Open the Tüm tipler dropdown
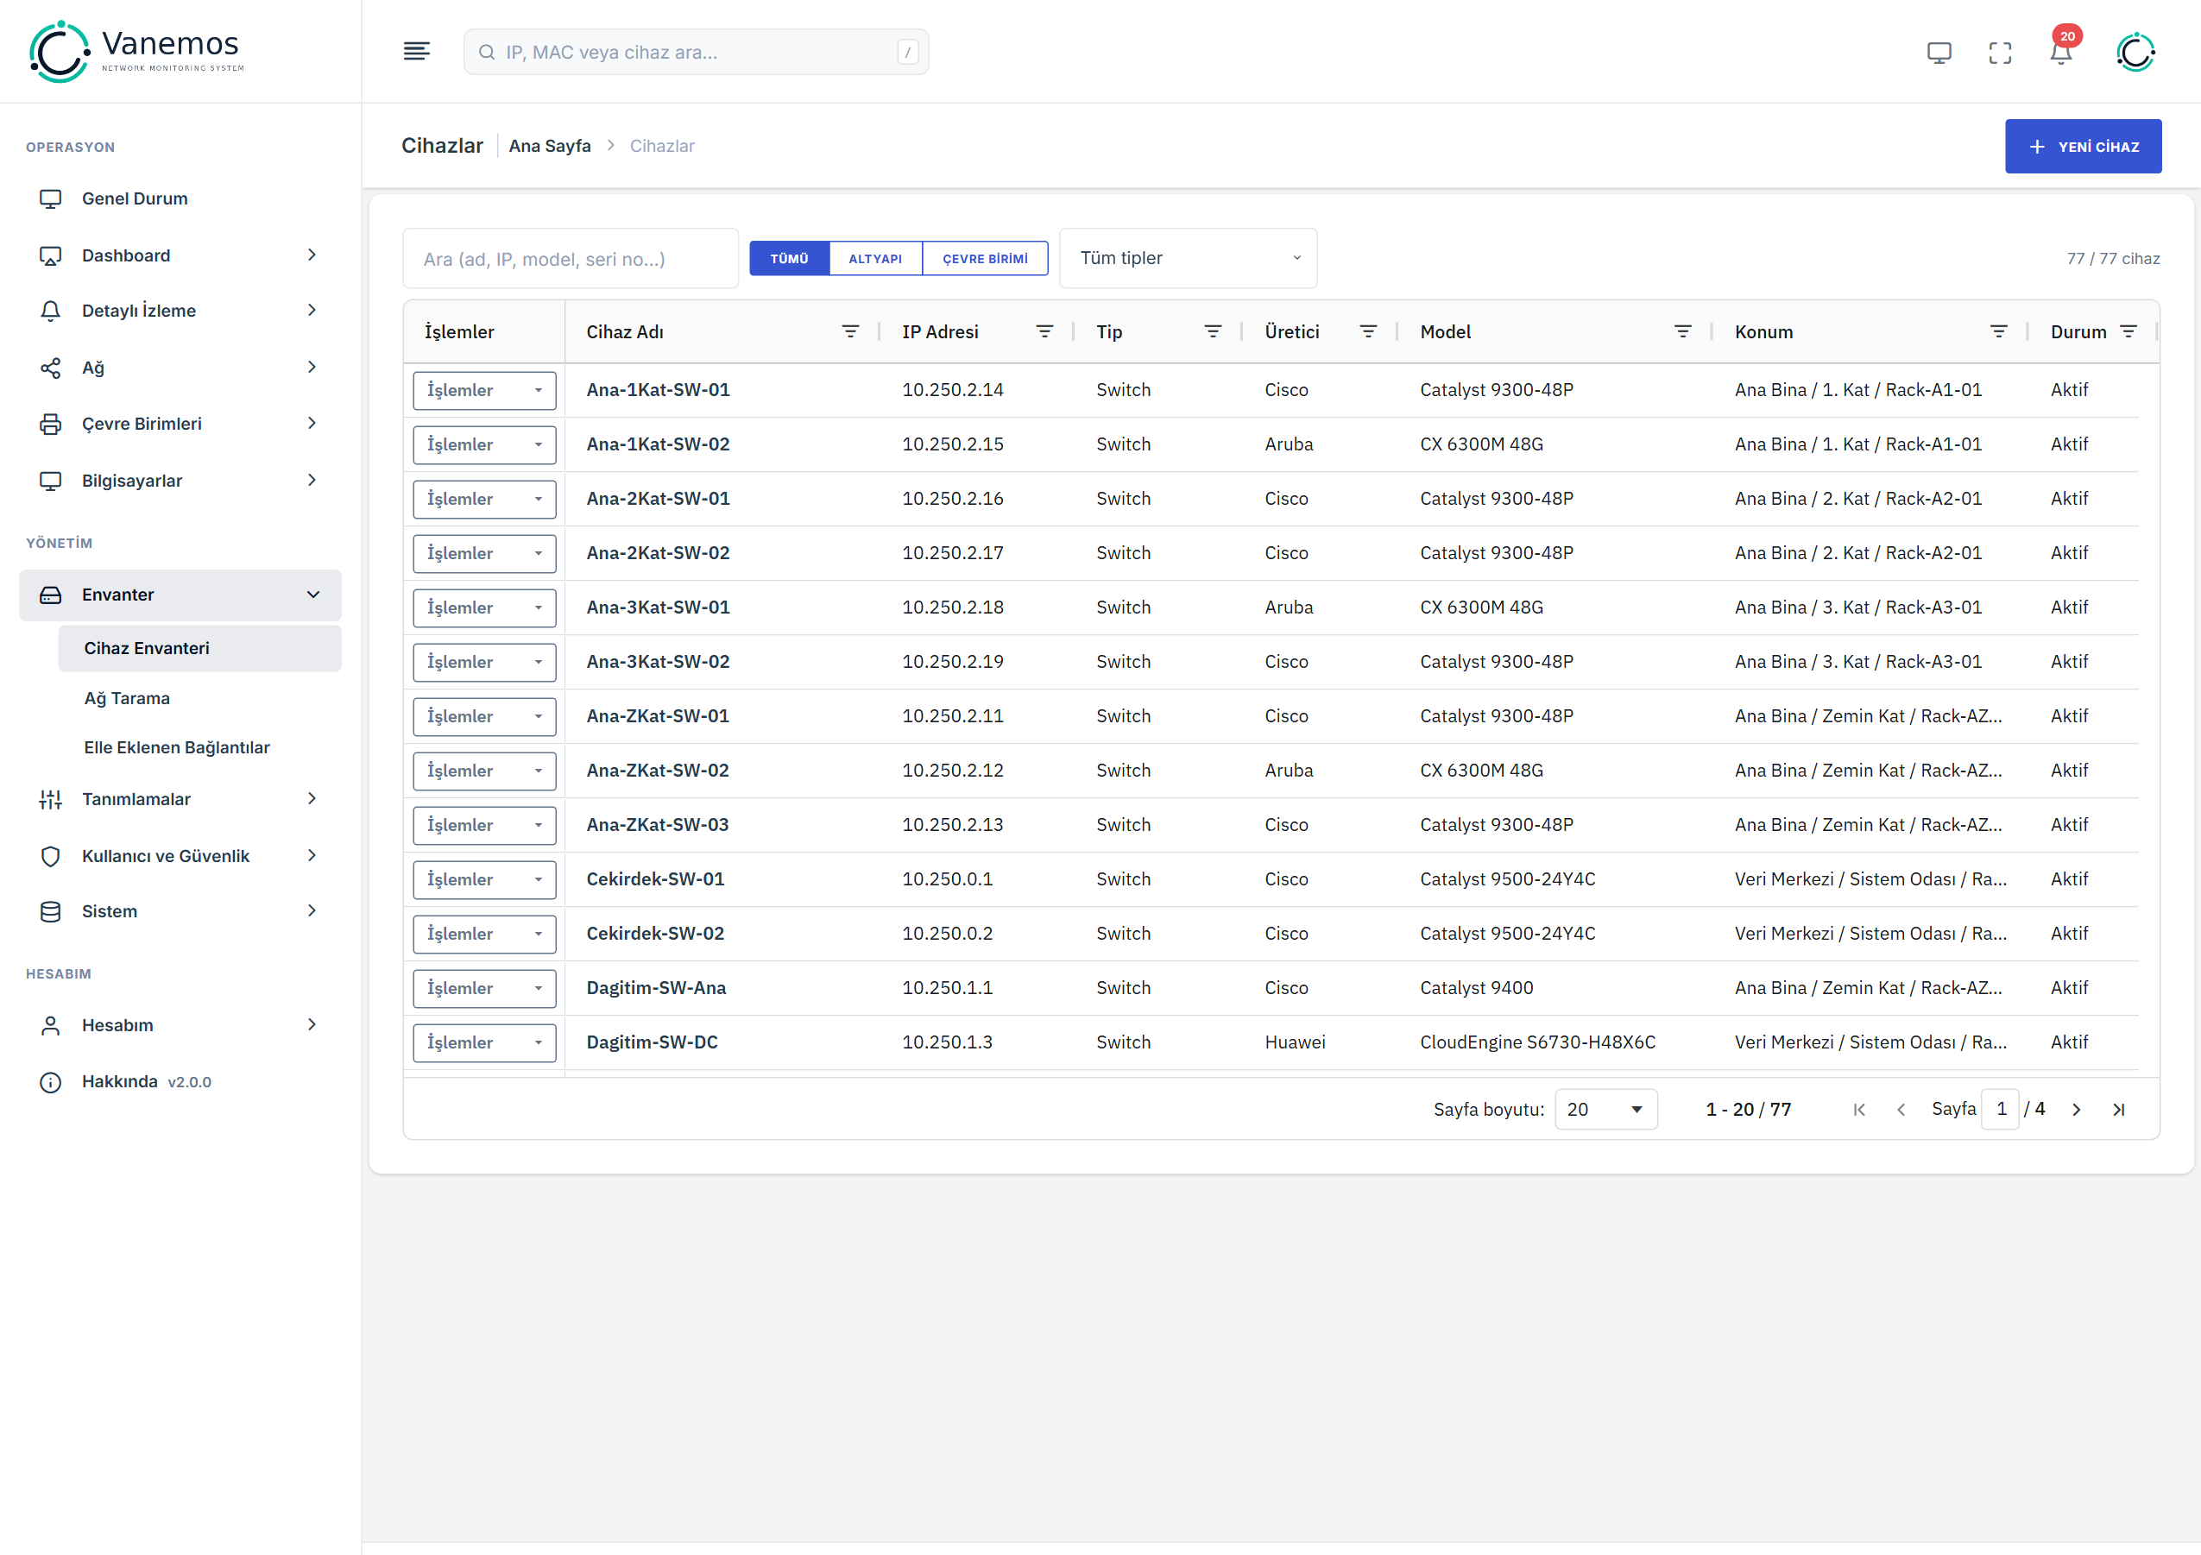The height and width of the screenshot is (1555, 2201). click(x=1188, y=259)
